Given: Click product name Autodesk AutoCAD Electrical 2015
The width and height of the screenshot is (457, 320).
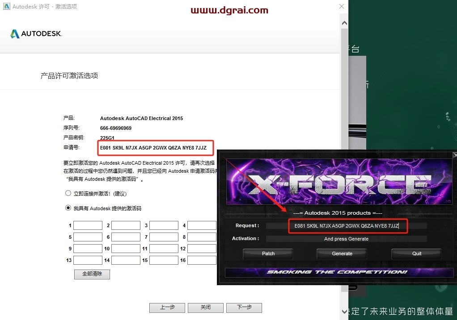Looking at the screenshot, I should click(x=141, y=118).
